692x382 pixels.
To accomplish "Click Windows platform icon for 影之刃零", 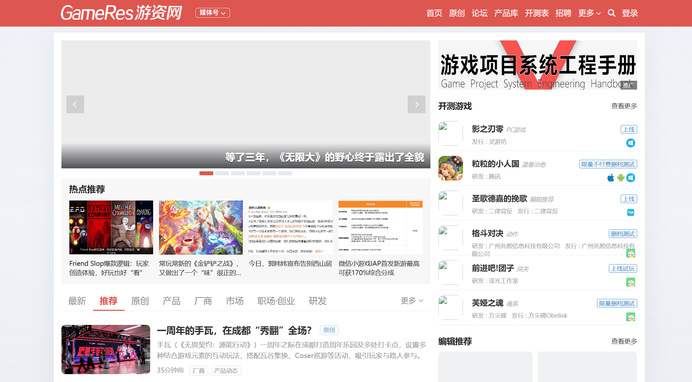I will pos(631,143).
